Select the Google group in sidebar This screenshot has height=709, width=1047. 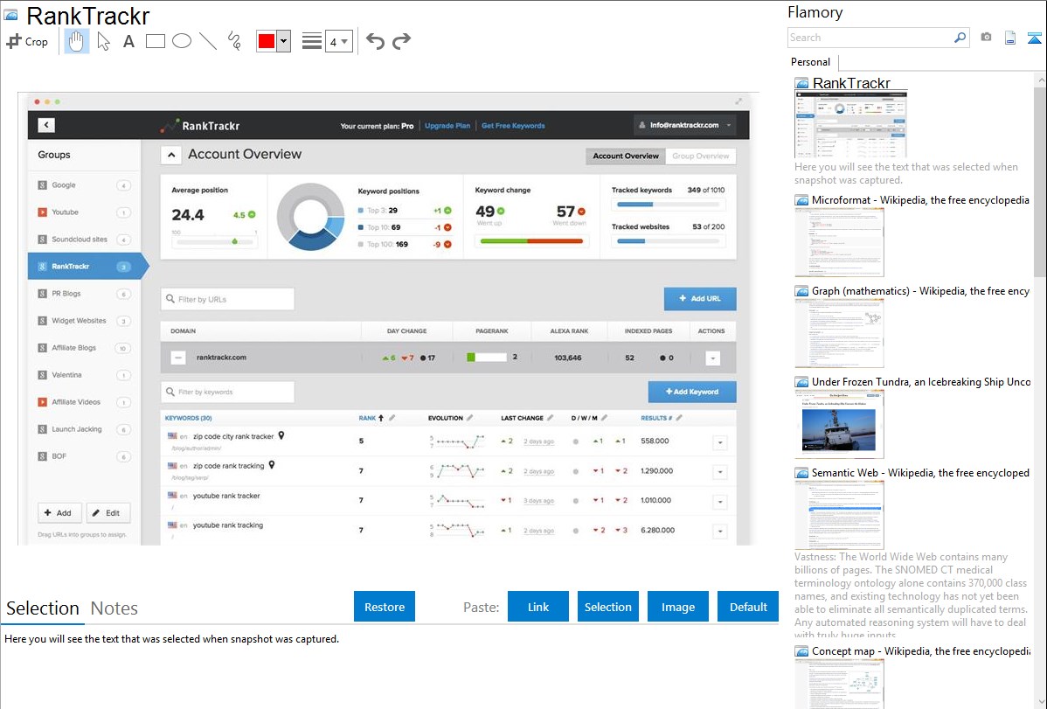[84, 185]
